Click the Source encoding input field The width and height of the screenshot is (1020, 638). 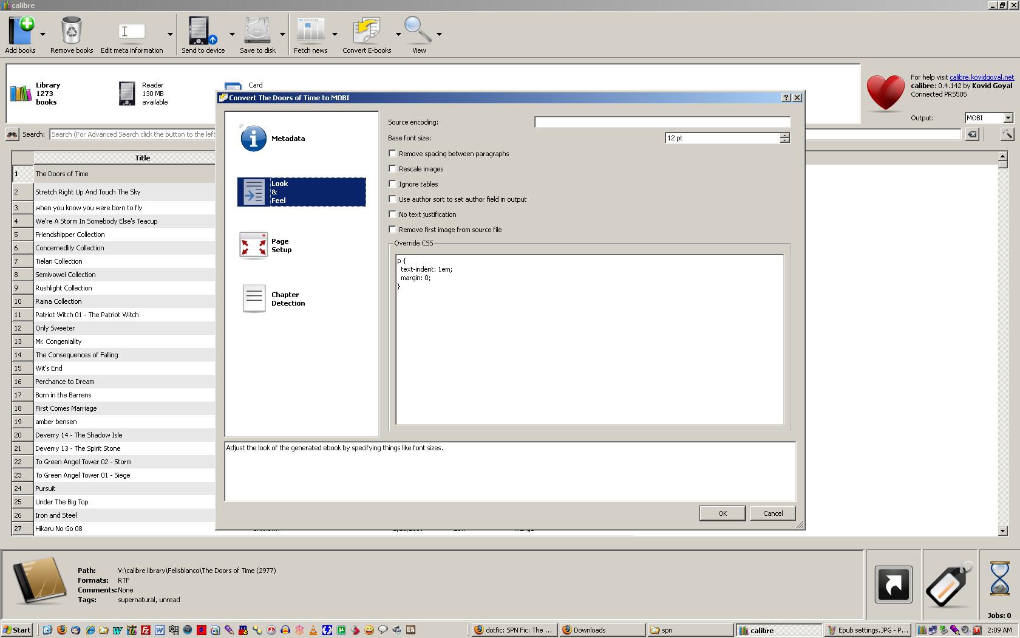[x=662, y=122]
